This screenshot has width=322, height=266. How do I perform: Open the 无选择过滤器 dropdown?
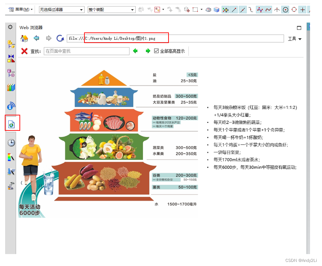click(x=82, y=10)
